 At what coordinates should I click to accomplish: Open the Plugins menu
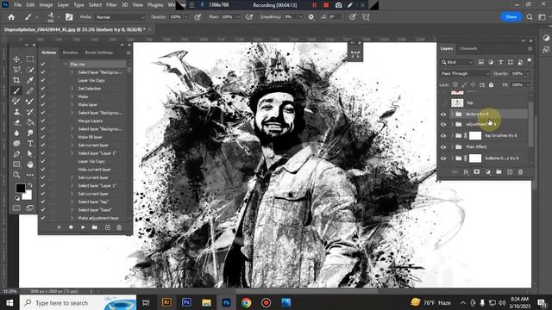(x=155, y=5)
